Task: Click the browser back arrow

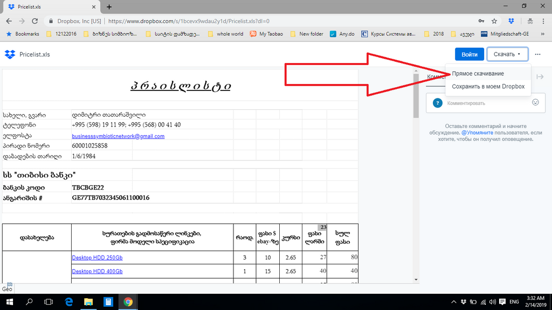Action: point(9,21)
